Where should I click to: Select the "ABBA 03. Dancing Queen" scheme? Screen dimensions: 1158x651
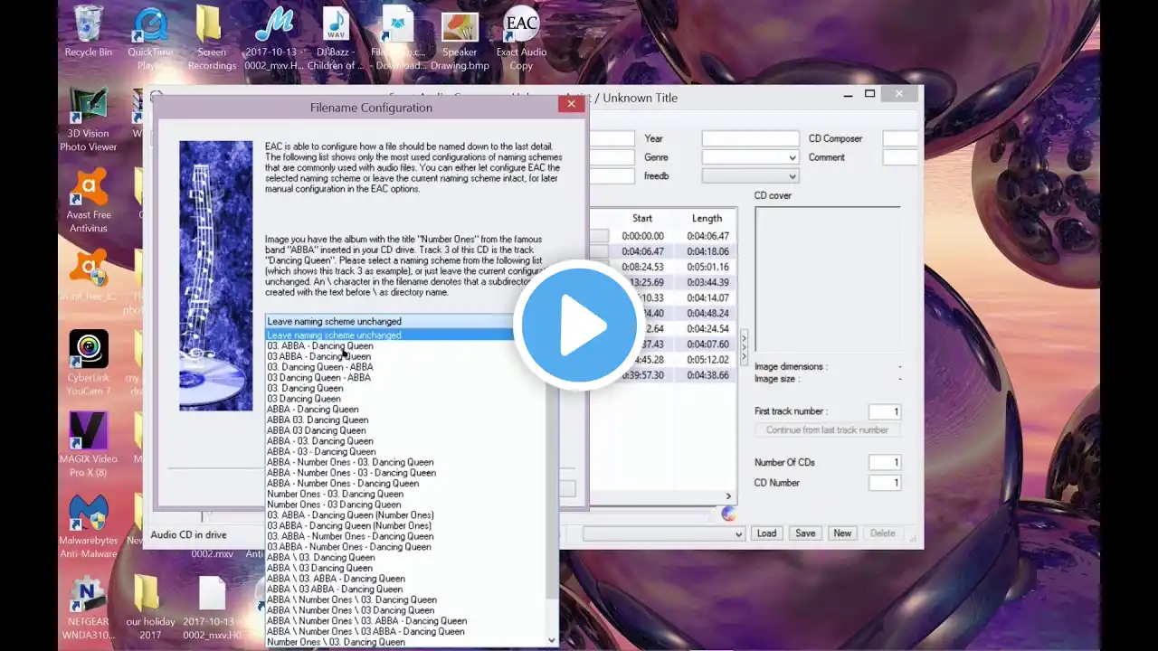tap(318, 420)
